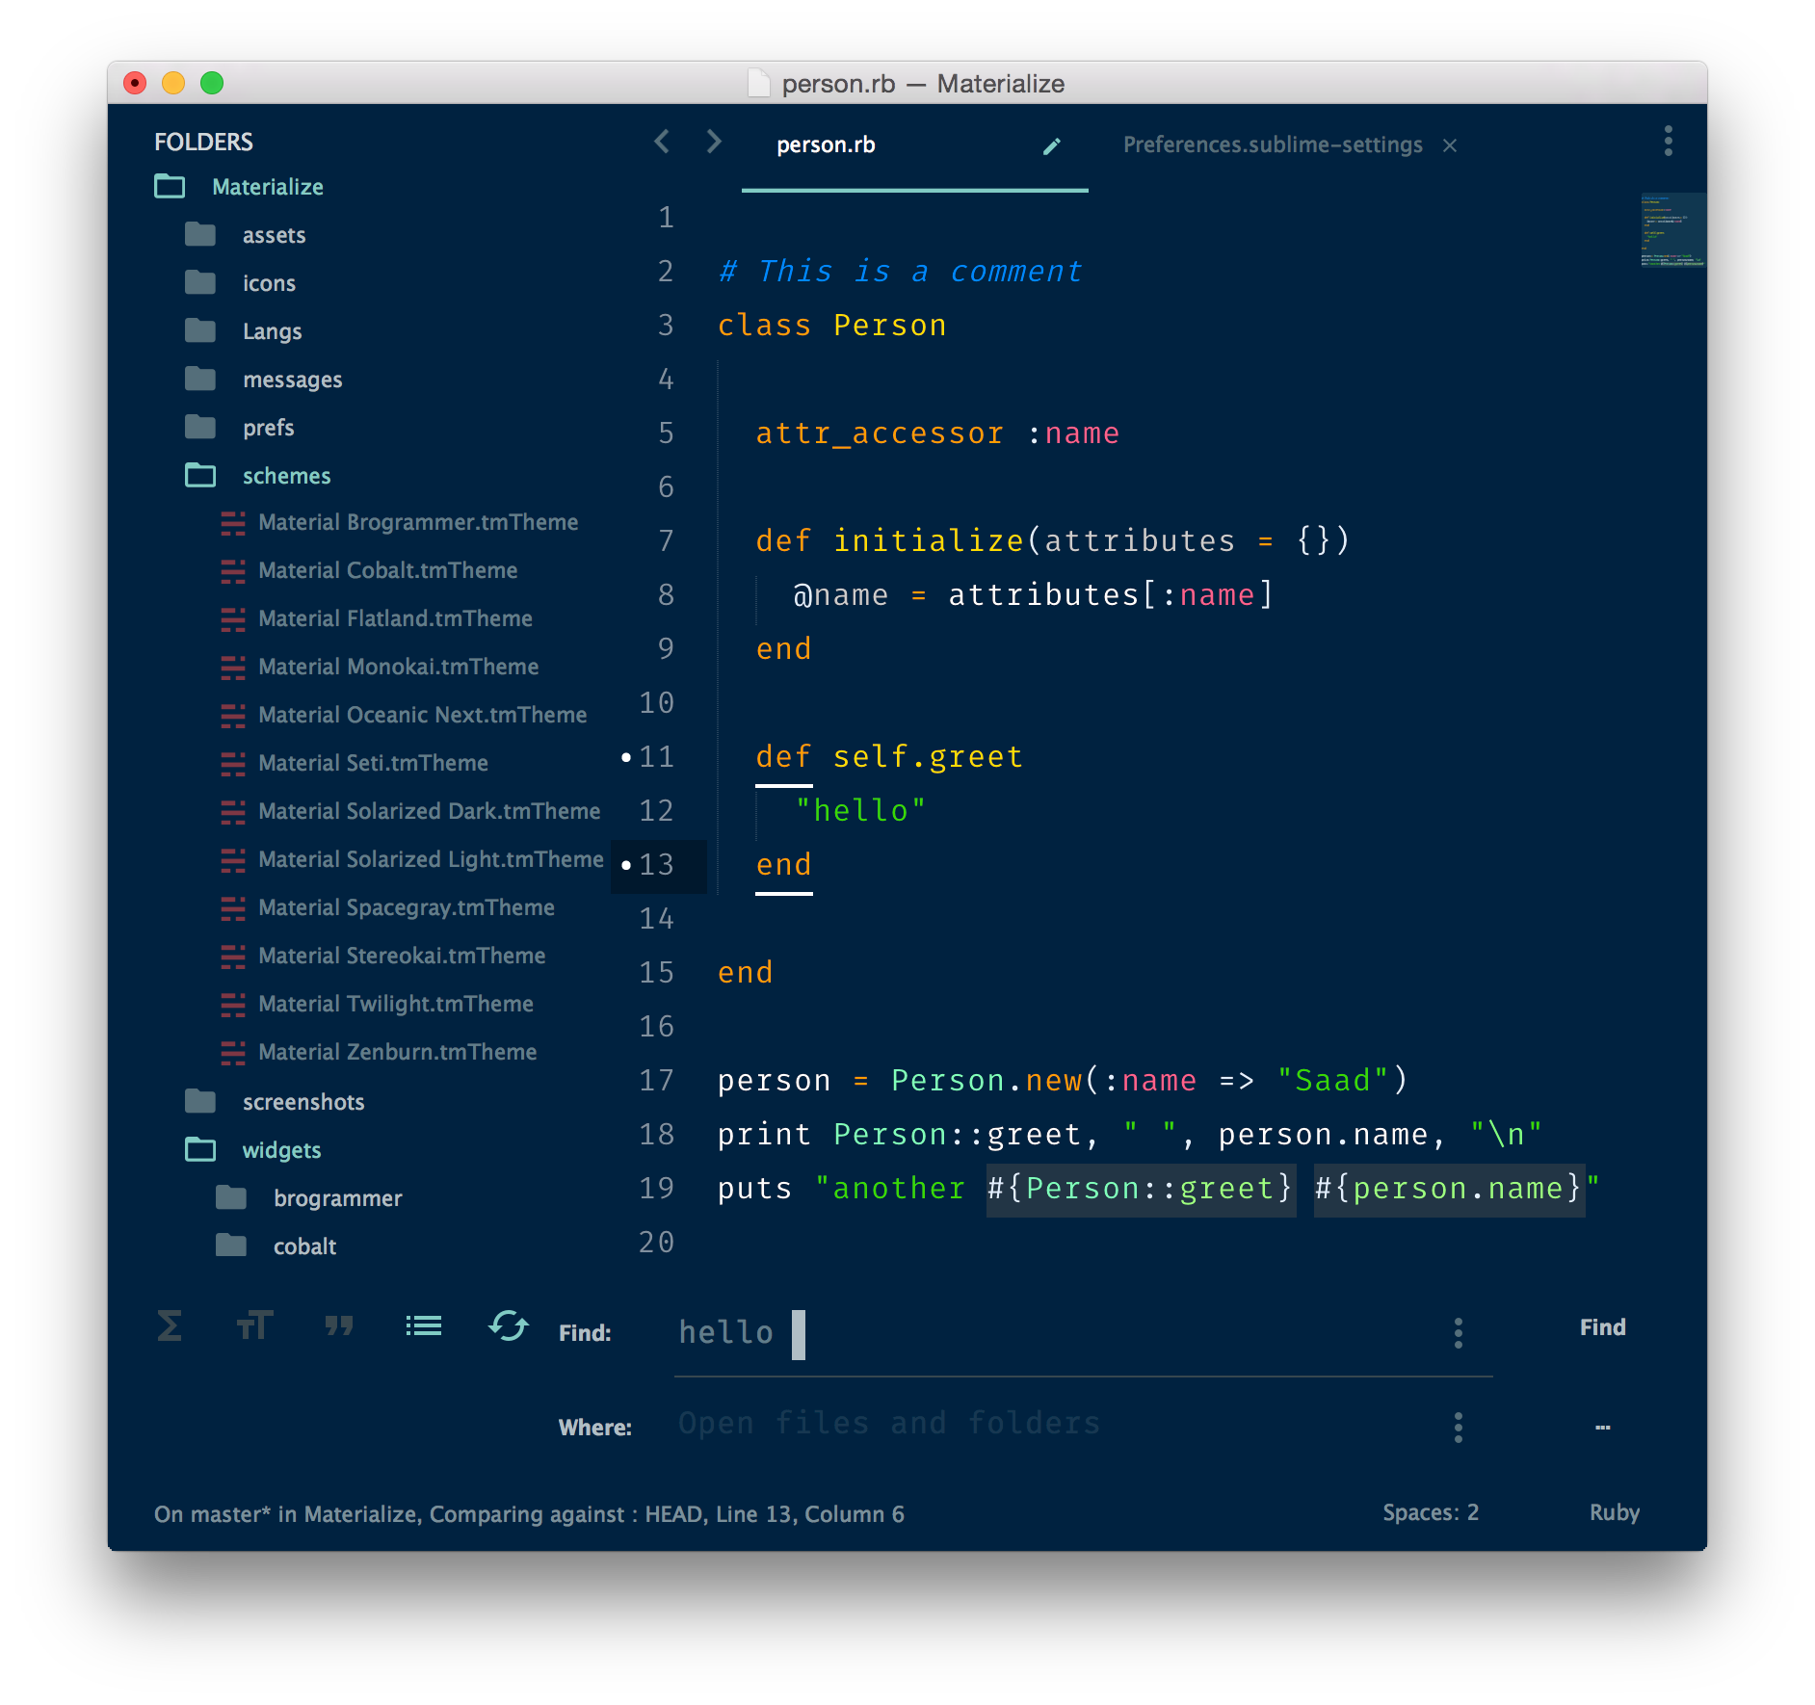
Task: Toggle case sensitive search icon
Action: pos(254,1326)
